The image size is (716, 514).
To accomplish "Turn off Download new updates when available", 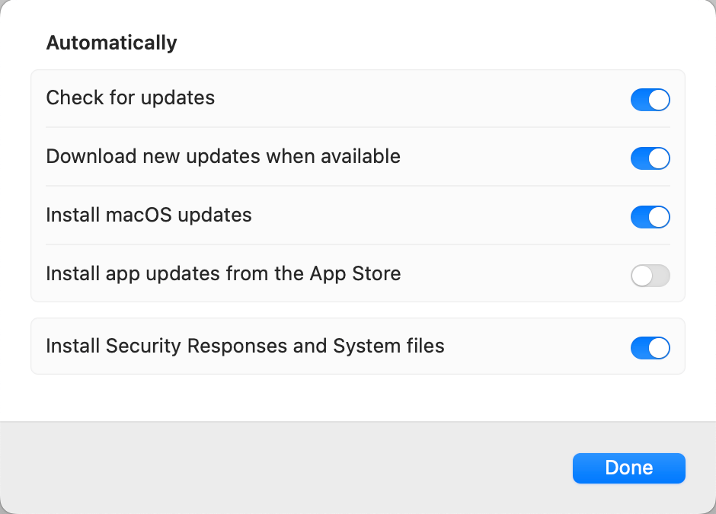I will point(650,158).
